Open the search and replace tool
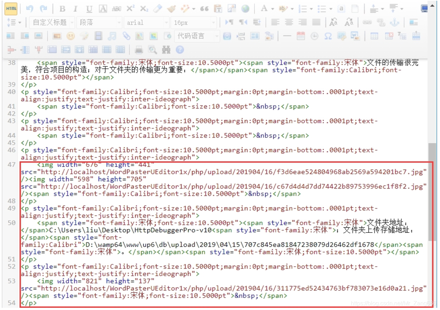This screenshot has width=440, height=310. click(167, 50)
